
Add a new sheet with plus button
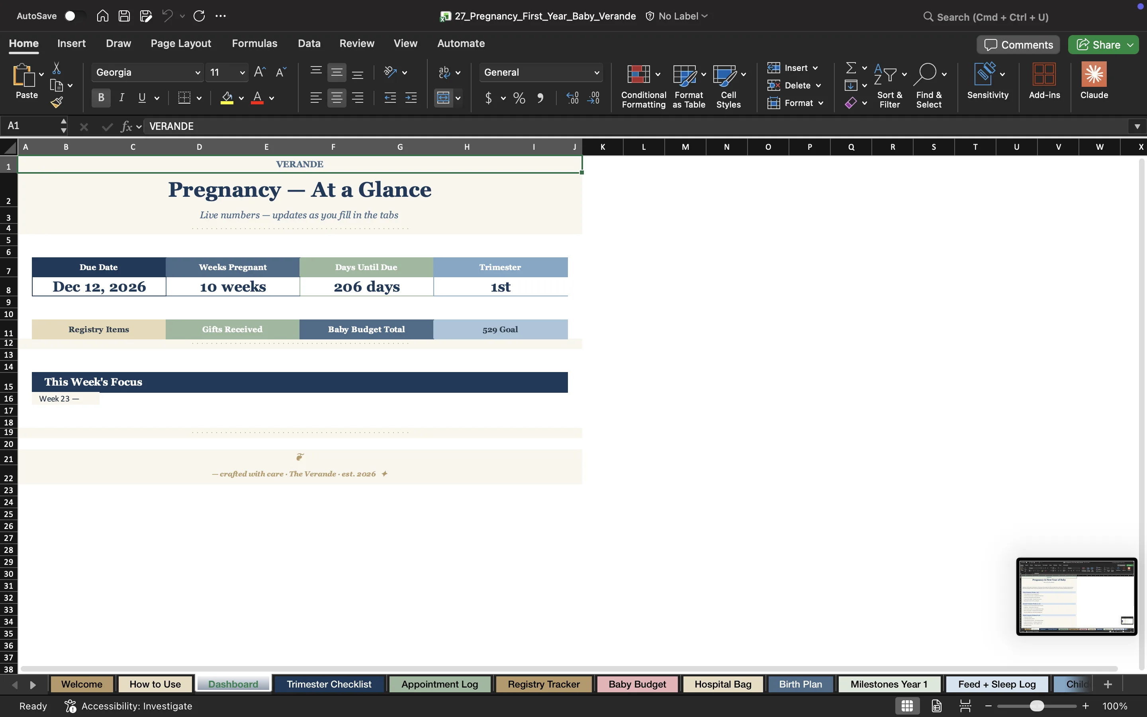1108,684
